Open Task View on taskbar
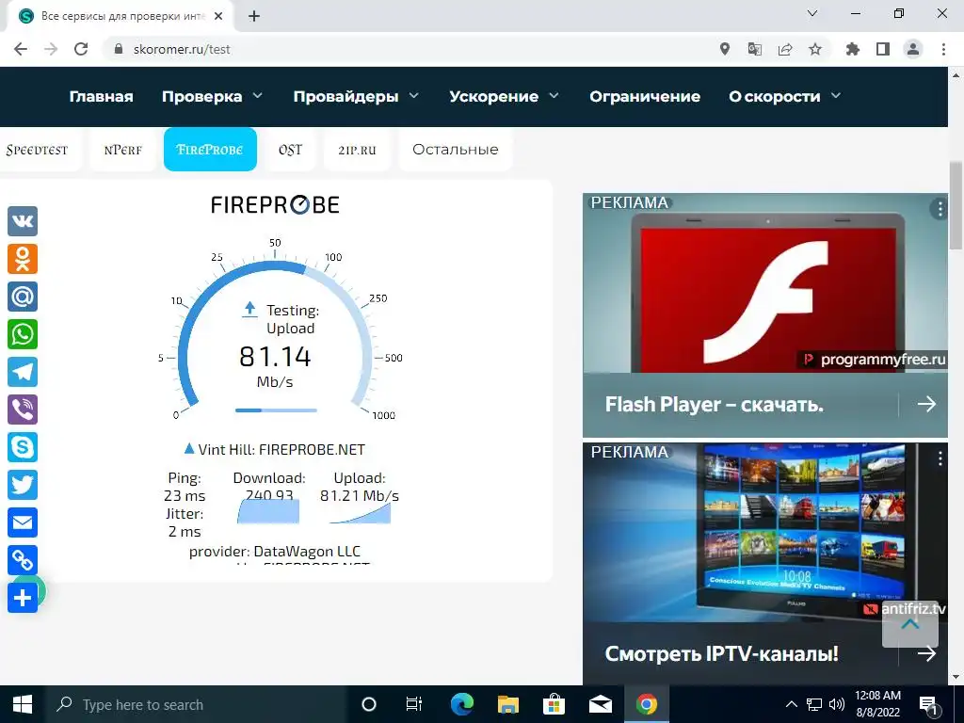Image resolution: width=964 pixels, height=723 pixels. [x=414, y=704]
